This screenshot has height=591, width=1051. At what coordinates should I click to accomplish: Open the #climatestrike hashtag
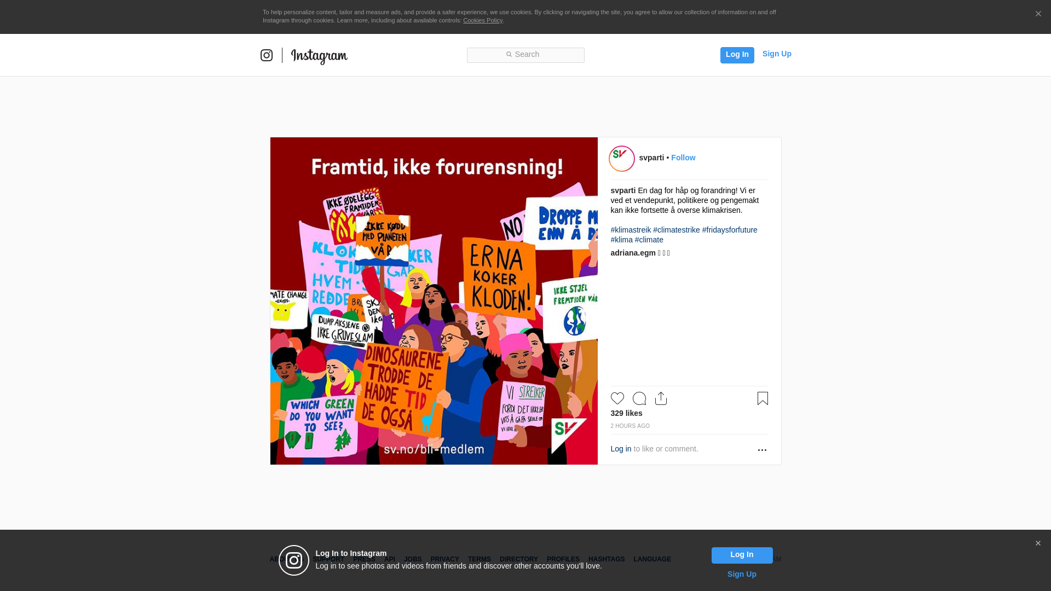(677, 230)
